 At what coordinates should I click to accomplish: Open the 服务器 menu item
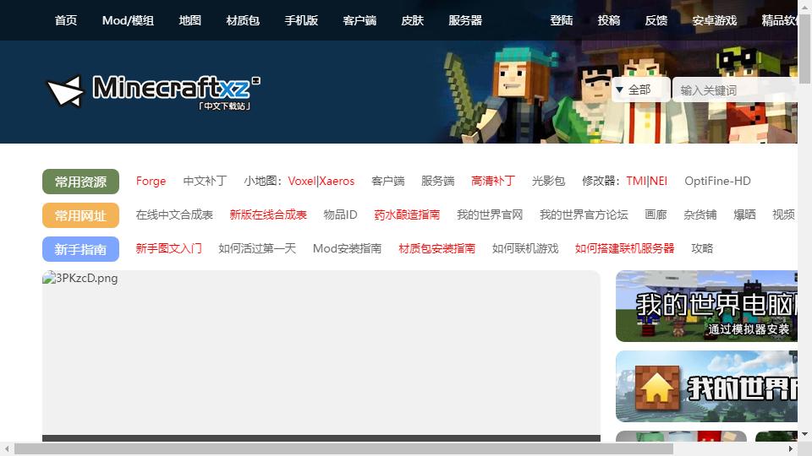465,20
